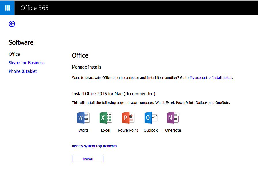Viewport: 258px width, 169px height.
Task: Click the Outlook label under its icon
Action: [x=151, y=130]
